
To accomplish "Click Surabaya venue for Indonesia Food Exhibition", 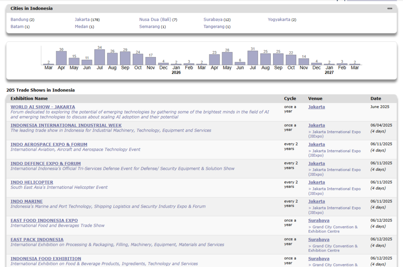I will tap(319, 259).
